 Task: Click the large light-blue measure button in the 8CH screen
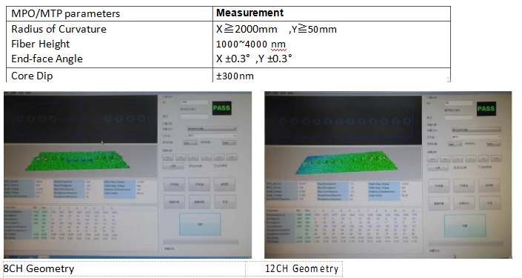200,225
